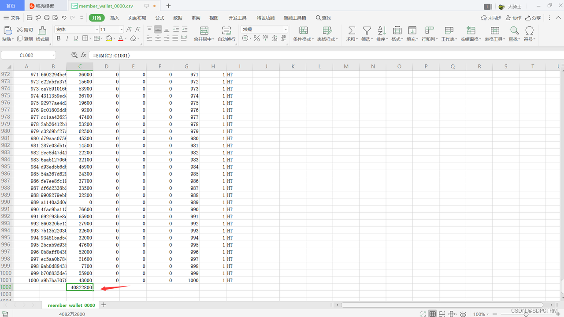The width and height of the screenshot is (564, 317).
Task: Click the Sum (求和) sigma icon
Action: click(x=352, y=30)
